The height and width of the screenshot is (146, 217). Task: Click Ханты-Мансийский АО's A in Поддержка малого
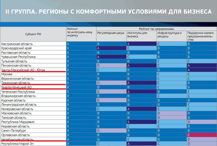click(x=202, y=70)
